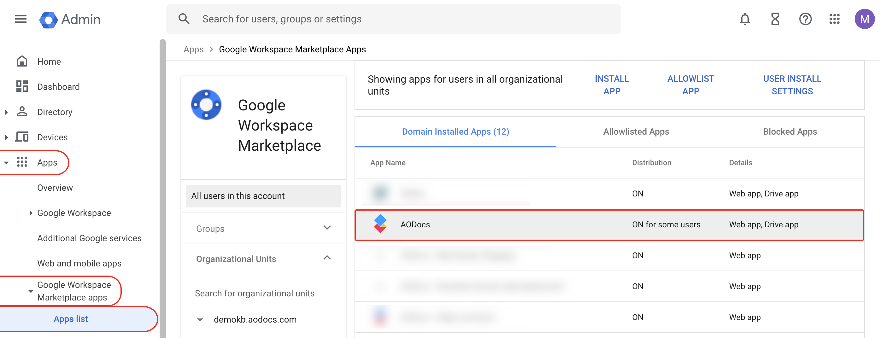The image size is (880, 338).
Task: Open Web and mobile apps
Action: click(79, 263)
